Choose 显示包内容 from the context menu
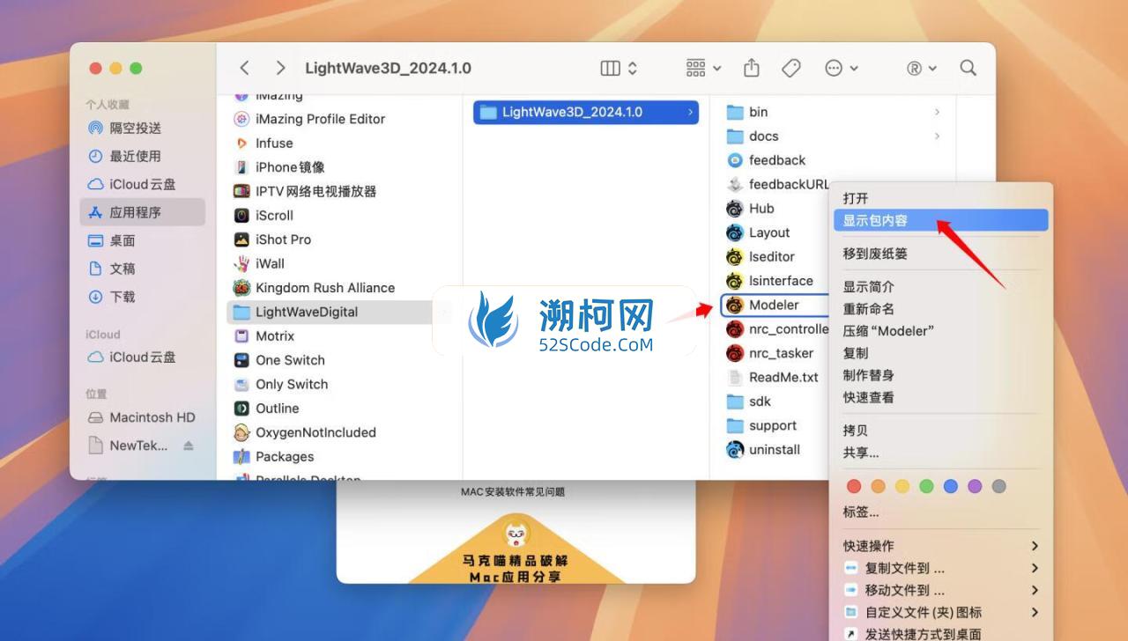 [940, 220]
